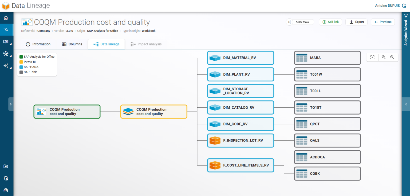Screen dimensions: 410x196
Task: Open the Information tab
Action: click(38, 44)
